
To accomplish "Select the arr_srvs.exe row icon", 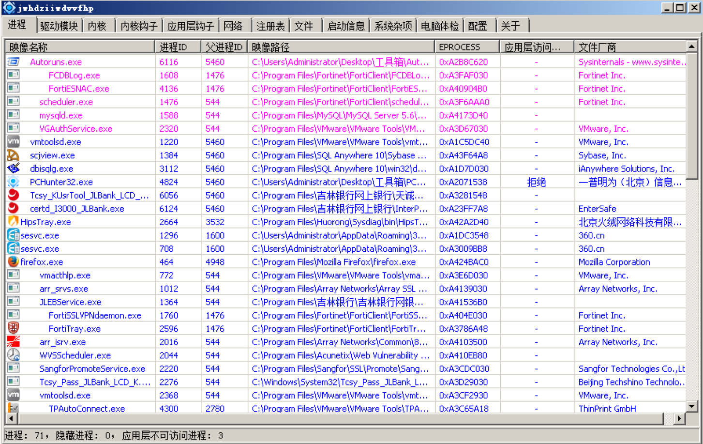I will click(14, 289).
